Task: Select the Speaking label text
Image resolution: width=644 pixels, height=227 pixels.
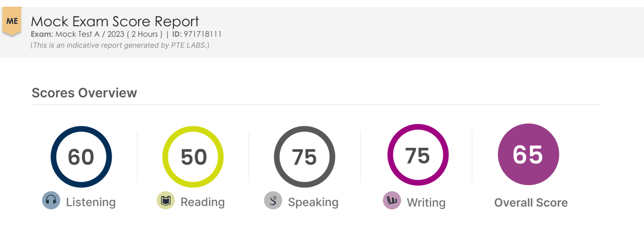Action: click(313, 202)
